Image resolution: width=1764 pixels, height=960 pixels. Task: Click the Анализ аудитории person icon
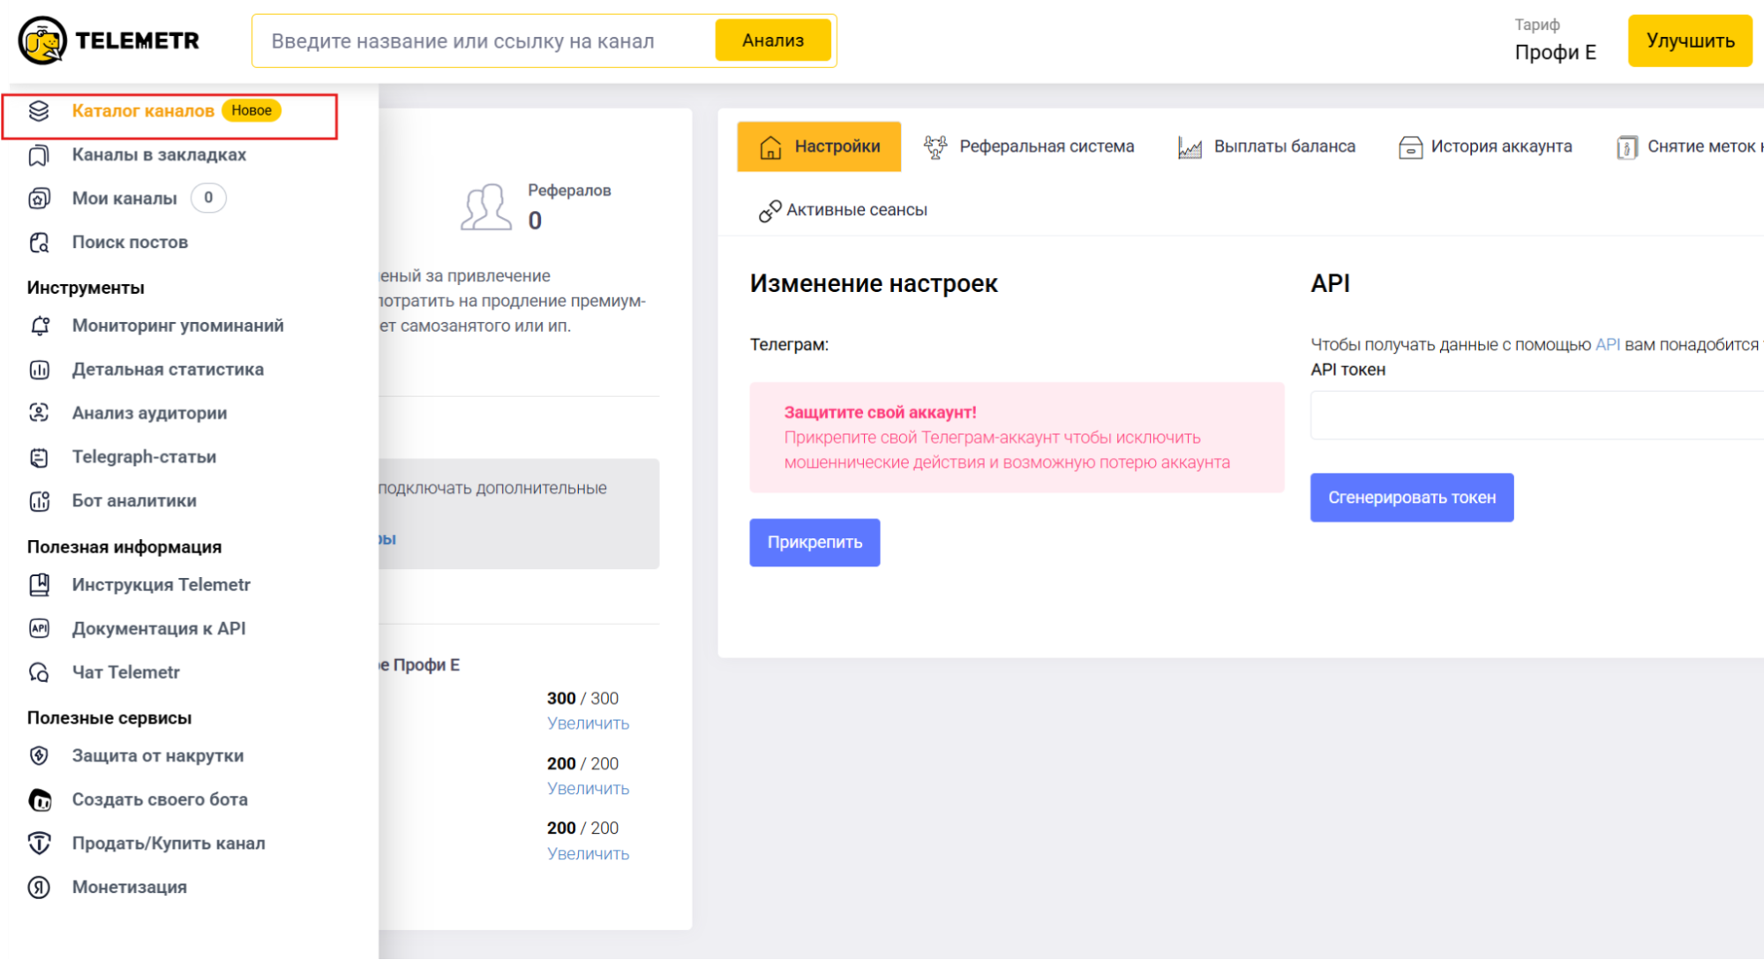point(40,413)
